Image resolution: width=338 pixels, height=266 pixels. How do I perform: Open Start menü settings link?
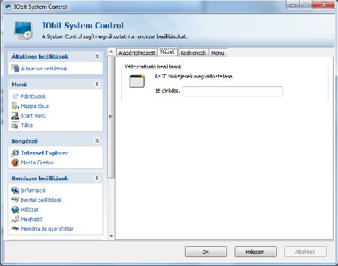click(33, 116)
